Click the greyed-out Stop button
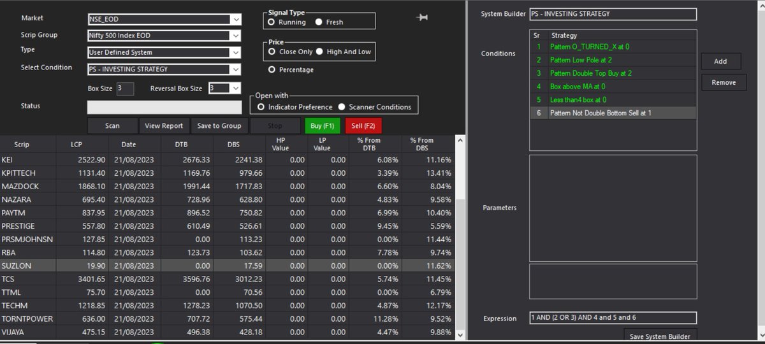Viewport: 765px width, 344px height. tap(275, 125)
